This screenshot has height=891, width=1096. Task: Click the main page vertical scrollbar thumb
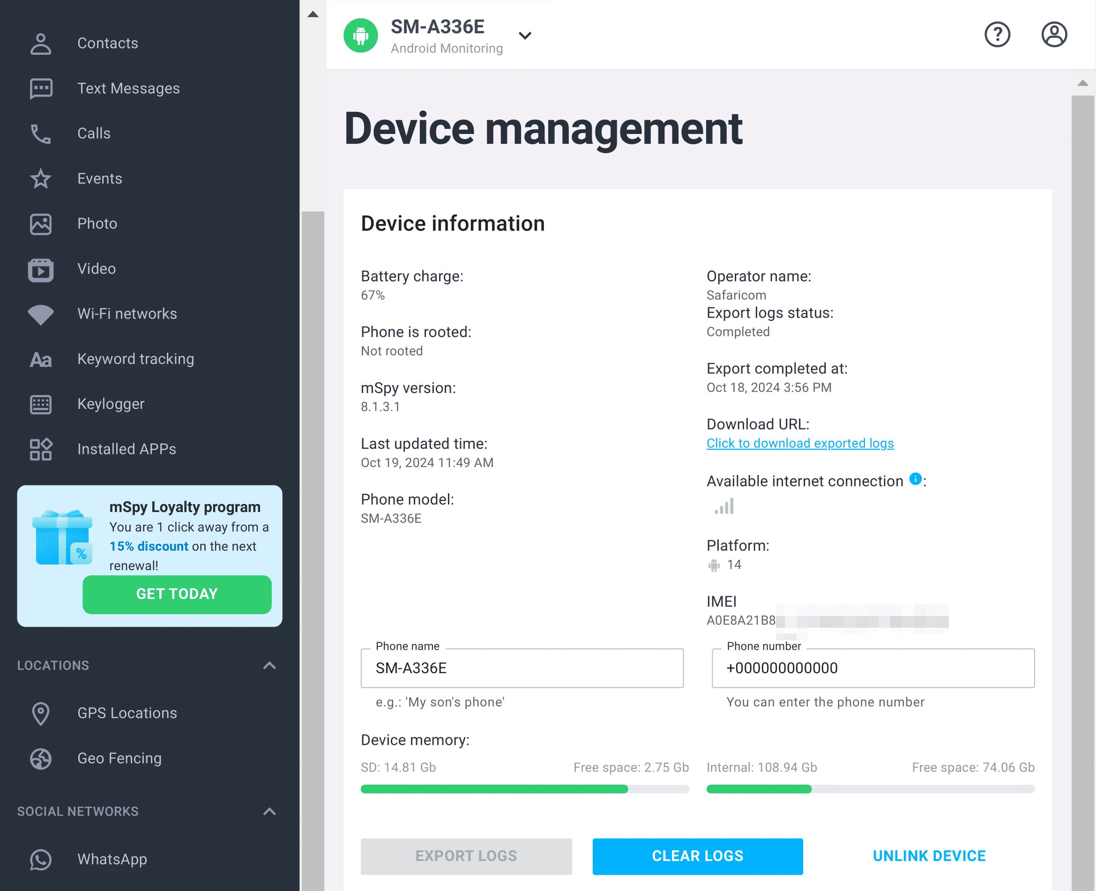coord(1083,493)
